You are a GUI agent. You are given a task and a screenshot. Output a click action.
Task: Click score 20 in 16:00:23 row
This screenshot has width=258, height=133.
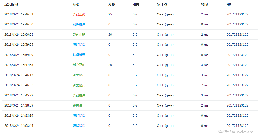coord(110,35)
